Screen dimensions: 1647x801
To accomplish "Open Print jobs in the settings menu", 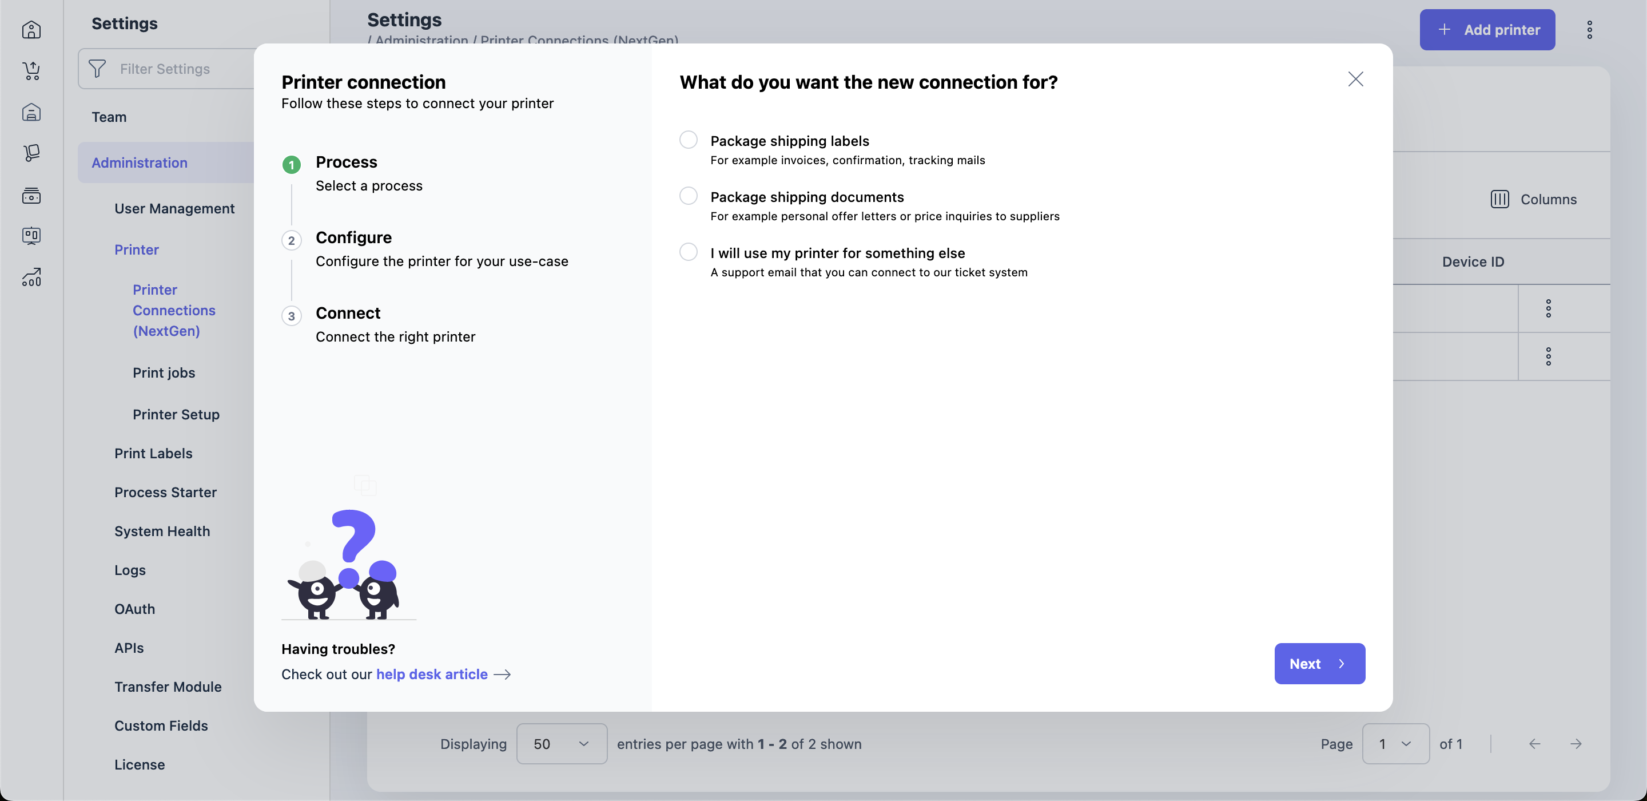I will click(x=164, y=372).
